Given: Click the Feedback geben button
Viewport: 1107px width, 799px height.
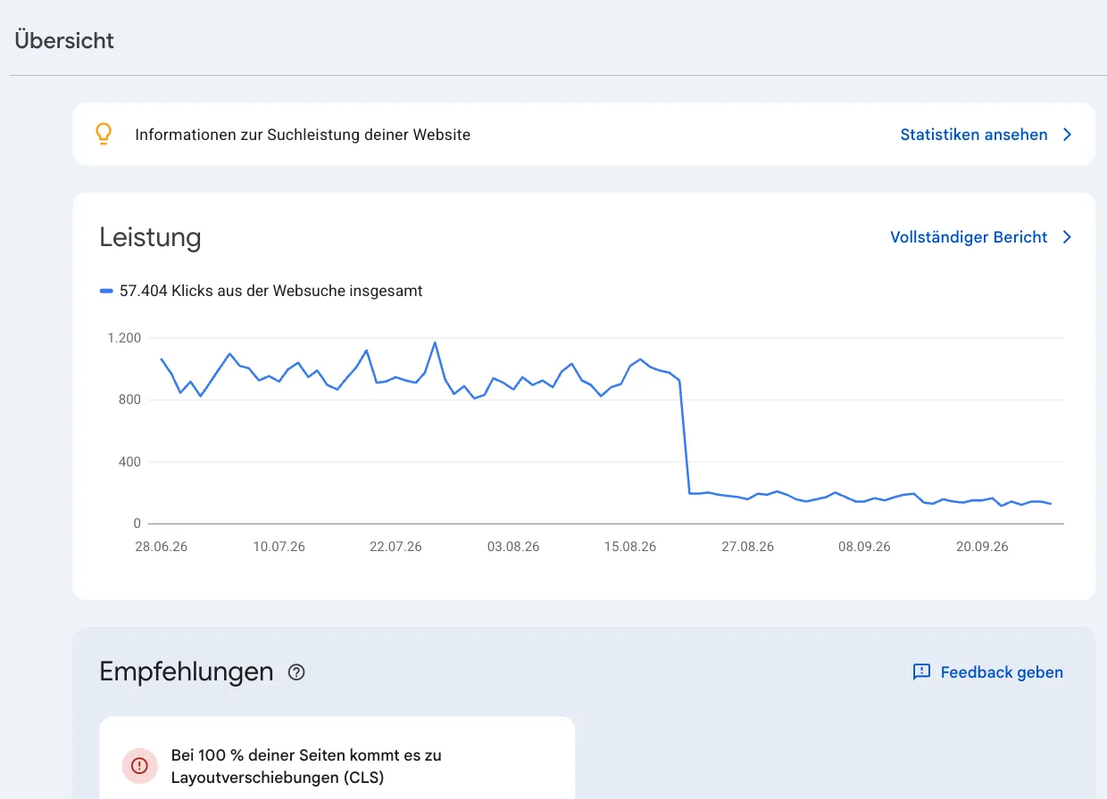Looking at the screenshot, I should point(988,672).
